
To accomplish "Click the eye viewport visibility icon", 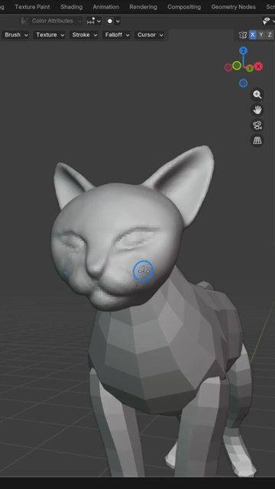I will (x=267, y=21).
